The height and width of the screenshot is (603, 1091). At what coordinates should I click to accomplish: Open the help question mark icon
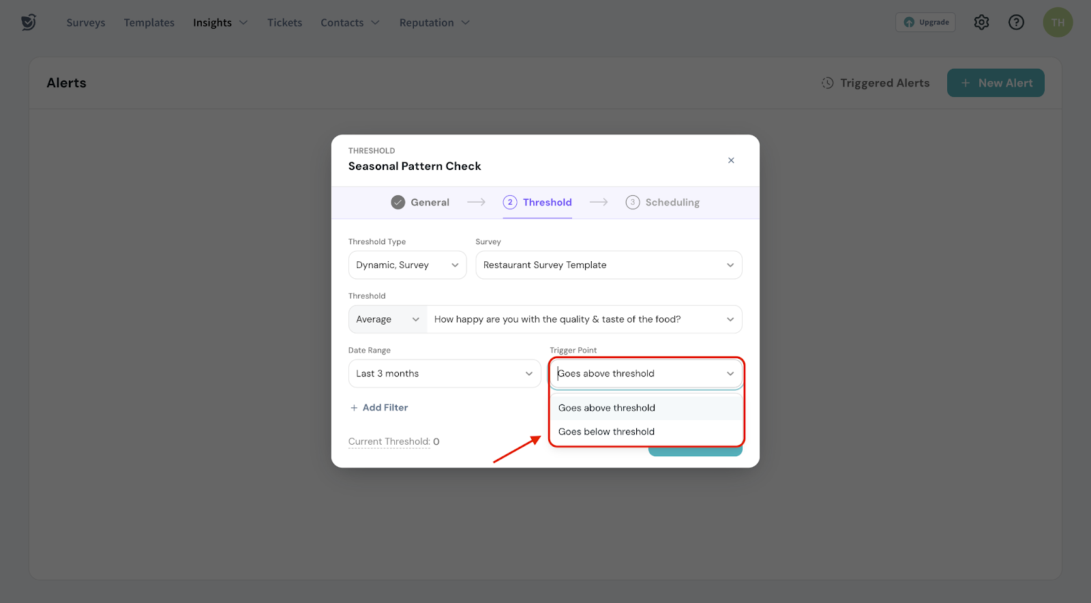pos(1016,23)
